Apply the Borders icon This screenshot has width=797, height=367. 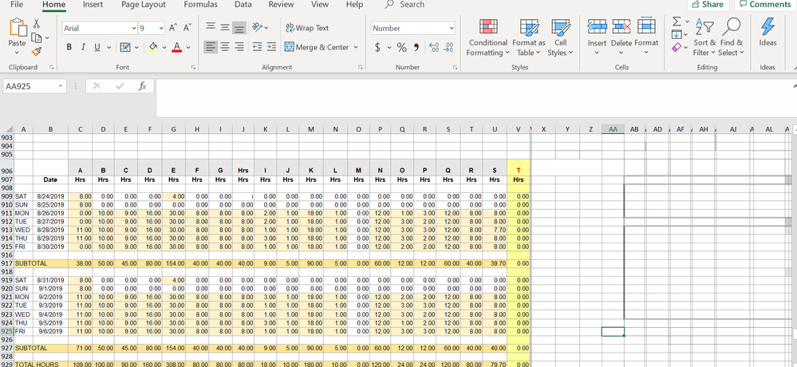coord(125,47)
